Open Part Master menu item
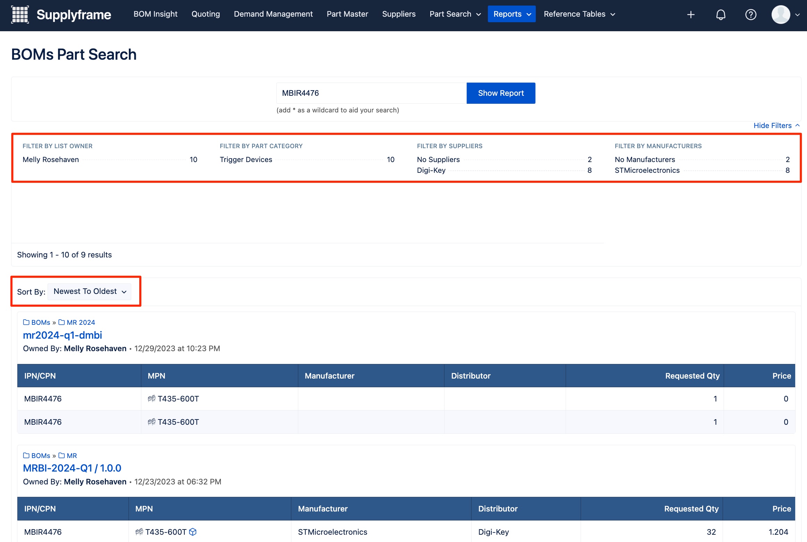Screen dimensions: 807x542 click(347, 14)
